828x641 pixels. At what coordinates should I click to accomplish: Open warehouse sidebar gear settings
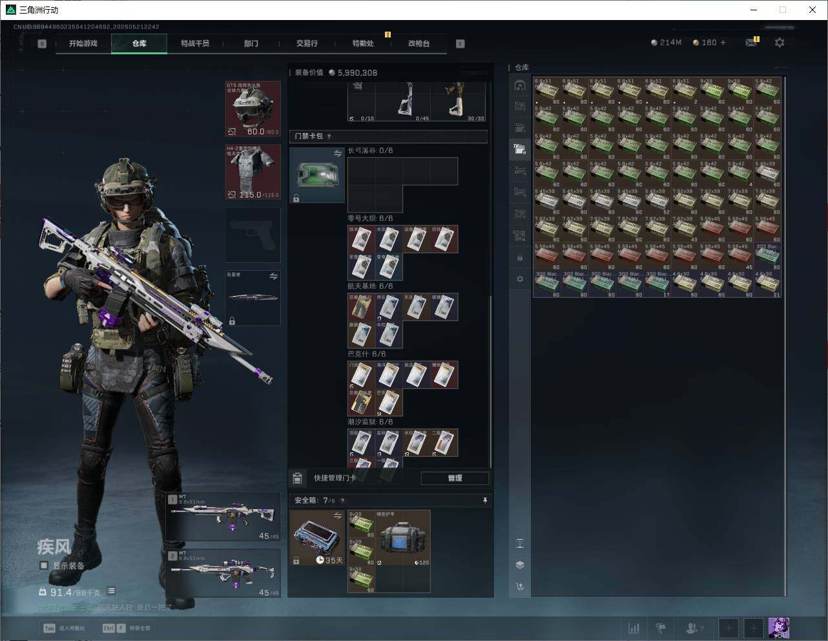click(x=520, y=279)
